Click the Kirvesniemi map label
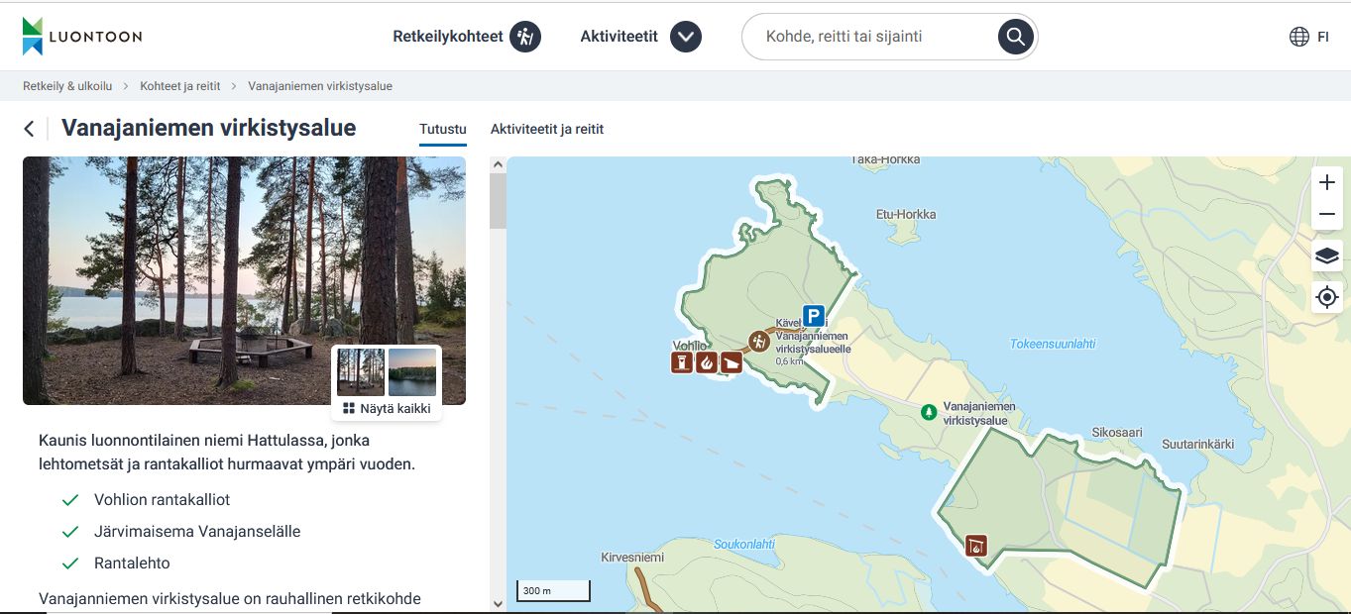 coord(632,558)
